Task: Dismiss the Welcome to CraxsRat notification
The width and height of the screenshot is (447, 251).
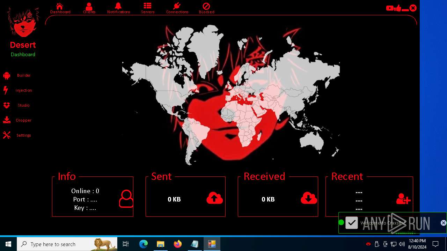Action: click(x=444, y=223)
